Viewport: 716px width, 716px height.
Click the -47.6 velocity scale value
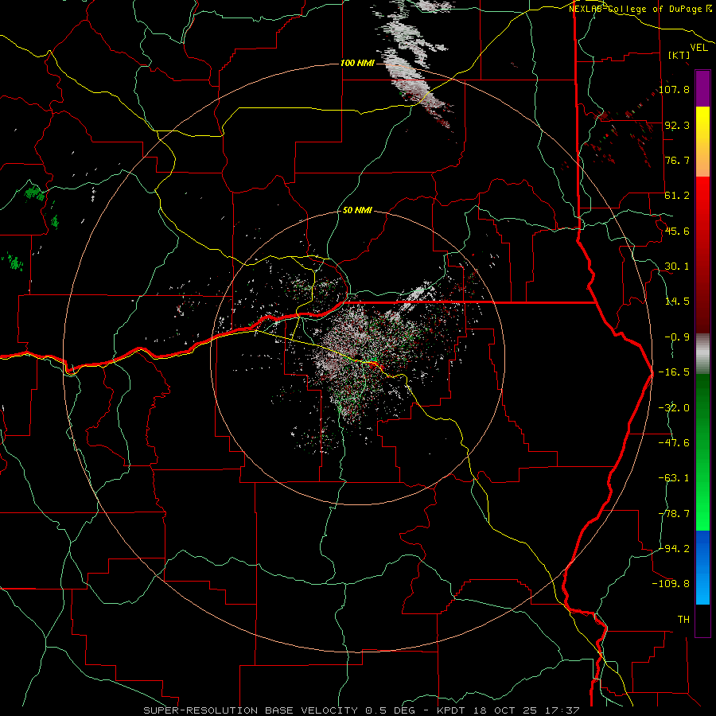tap(674, 443)
